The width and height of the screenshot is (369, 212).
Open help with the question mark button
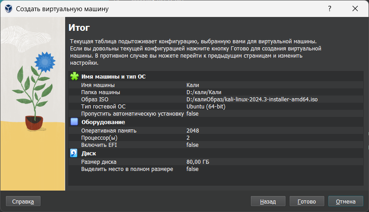[x=329, y=9]
